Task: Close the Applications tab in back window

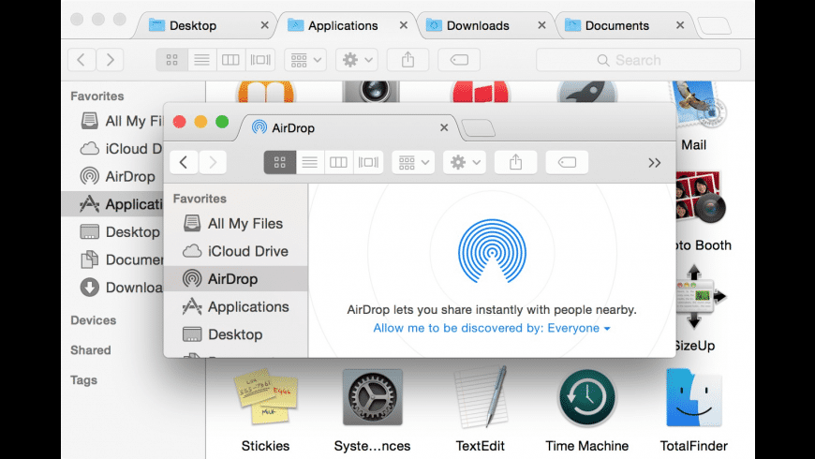Action: point(404,25)
